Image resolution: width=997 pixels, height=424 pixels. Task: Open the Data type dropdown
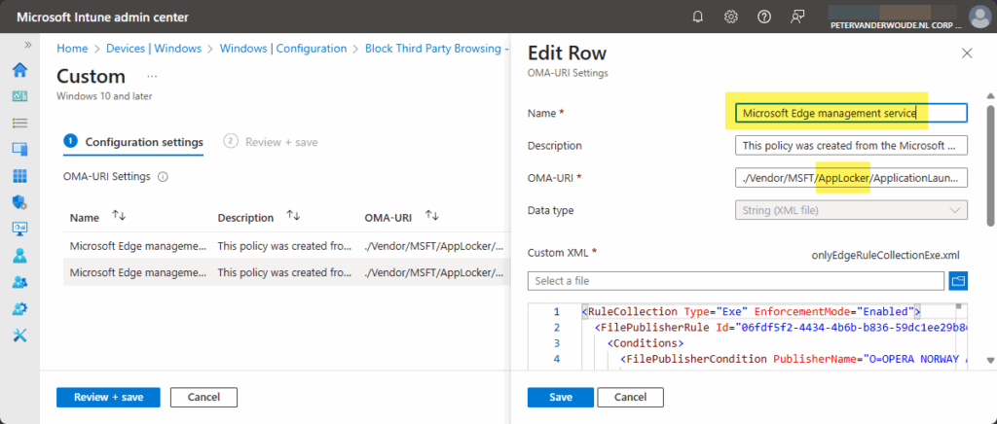tap(850, 210)
